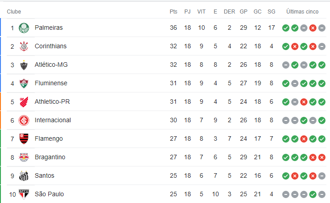
Task: Click São Paulo's only green win icon
Action: (313, 194)
